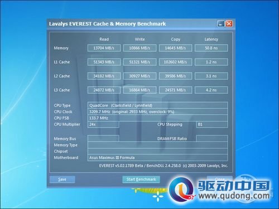Click the Write column header

point(139,39)
